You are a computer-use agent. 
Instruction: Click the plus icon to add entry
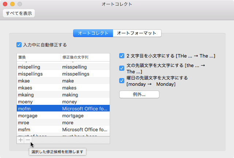(x=20, y=140)
